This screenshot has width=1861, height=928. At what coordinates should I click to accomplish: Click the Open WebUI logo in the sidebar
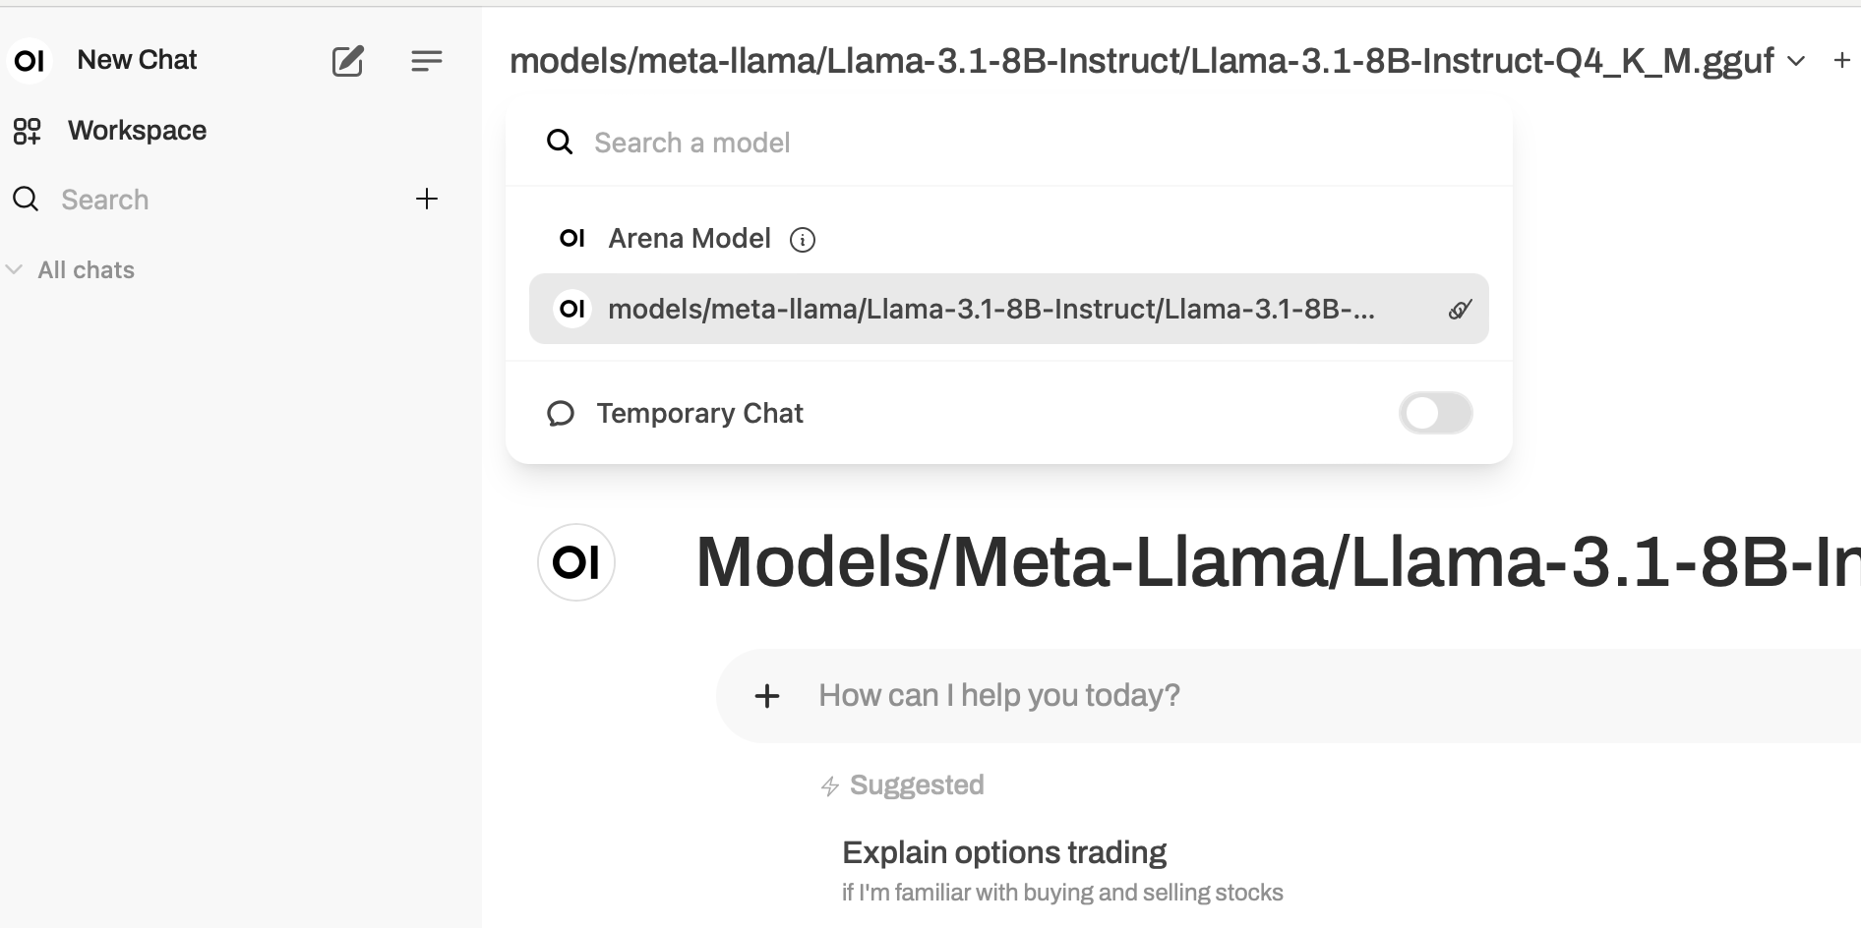[x=30, y=61]
